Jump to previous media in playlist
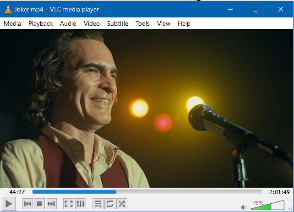 (x=27, y=204)
